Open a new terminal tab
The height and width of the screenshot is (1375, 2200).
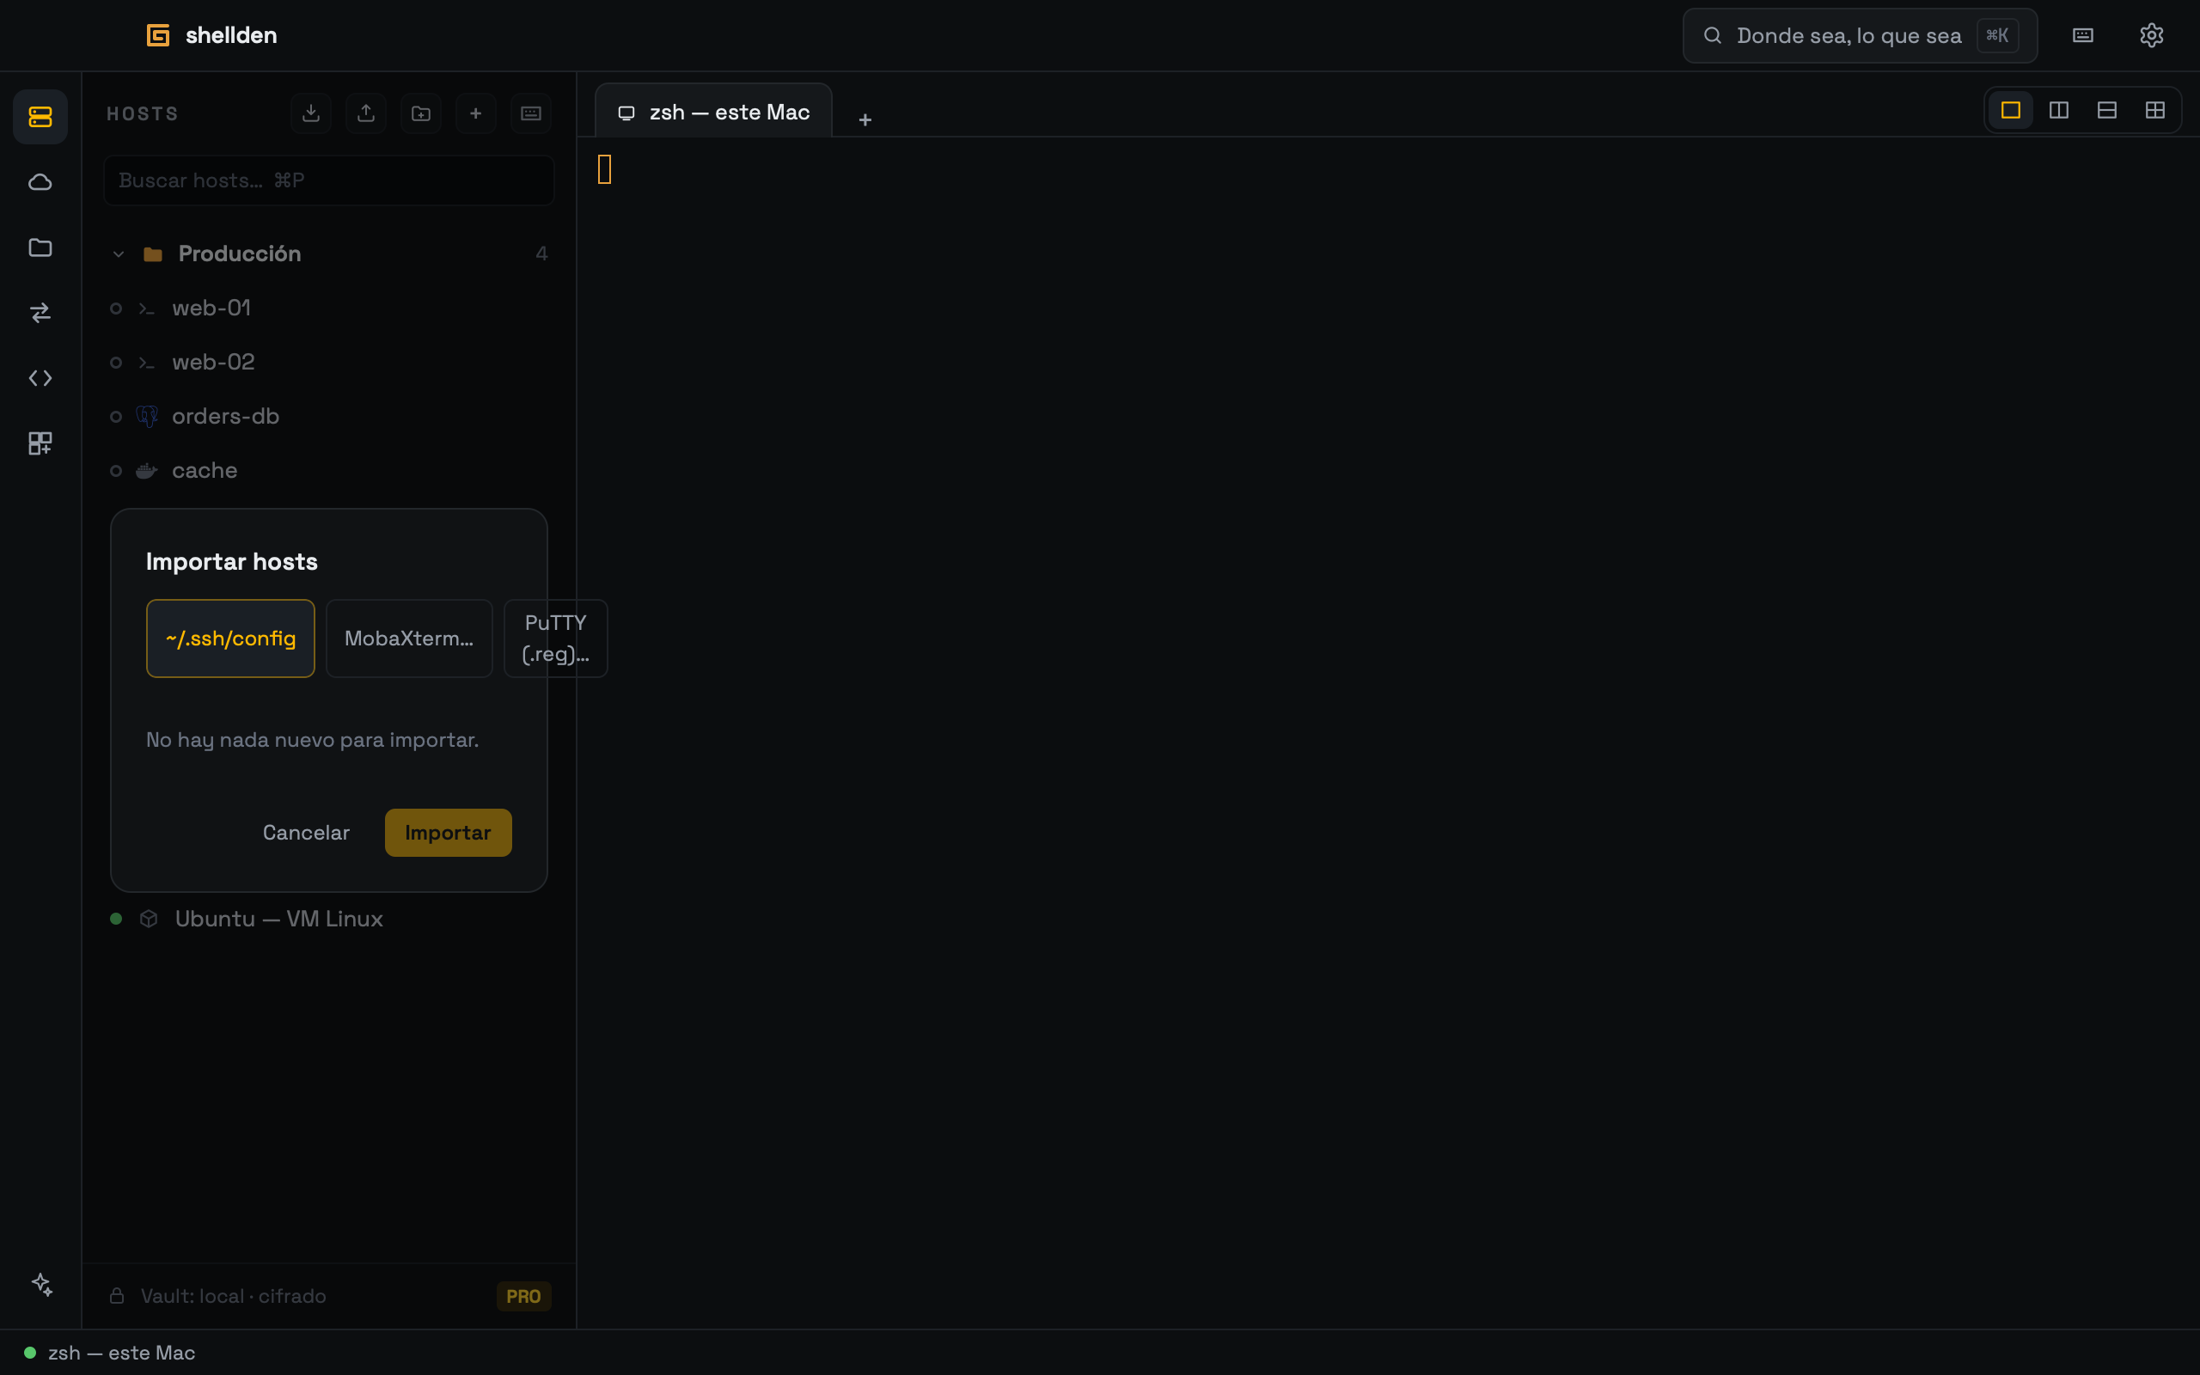point(865,120)
